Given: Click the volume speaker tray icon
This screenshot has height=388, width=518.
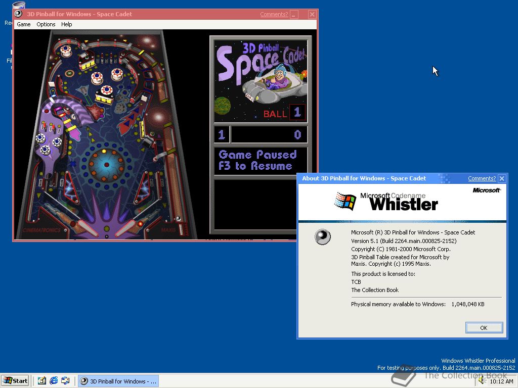Looking at the screenshot, I should pos(482,381).
